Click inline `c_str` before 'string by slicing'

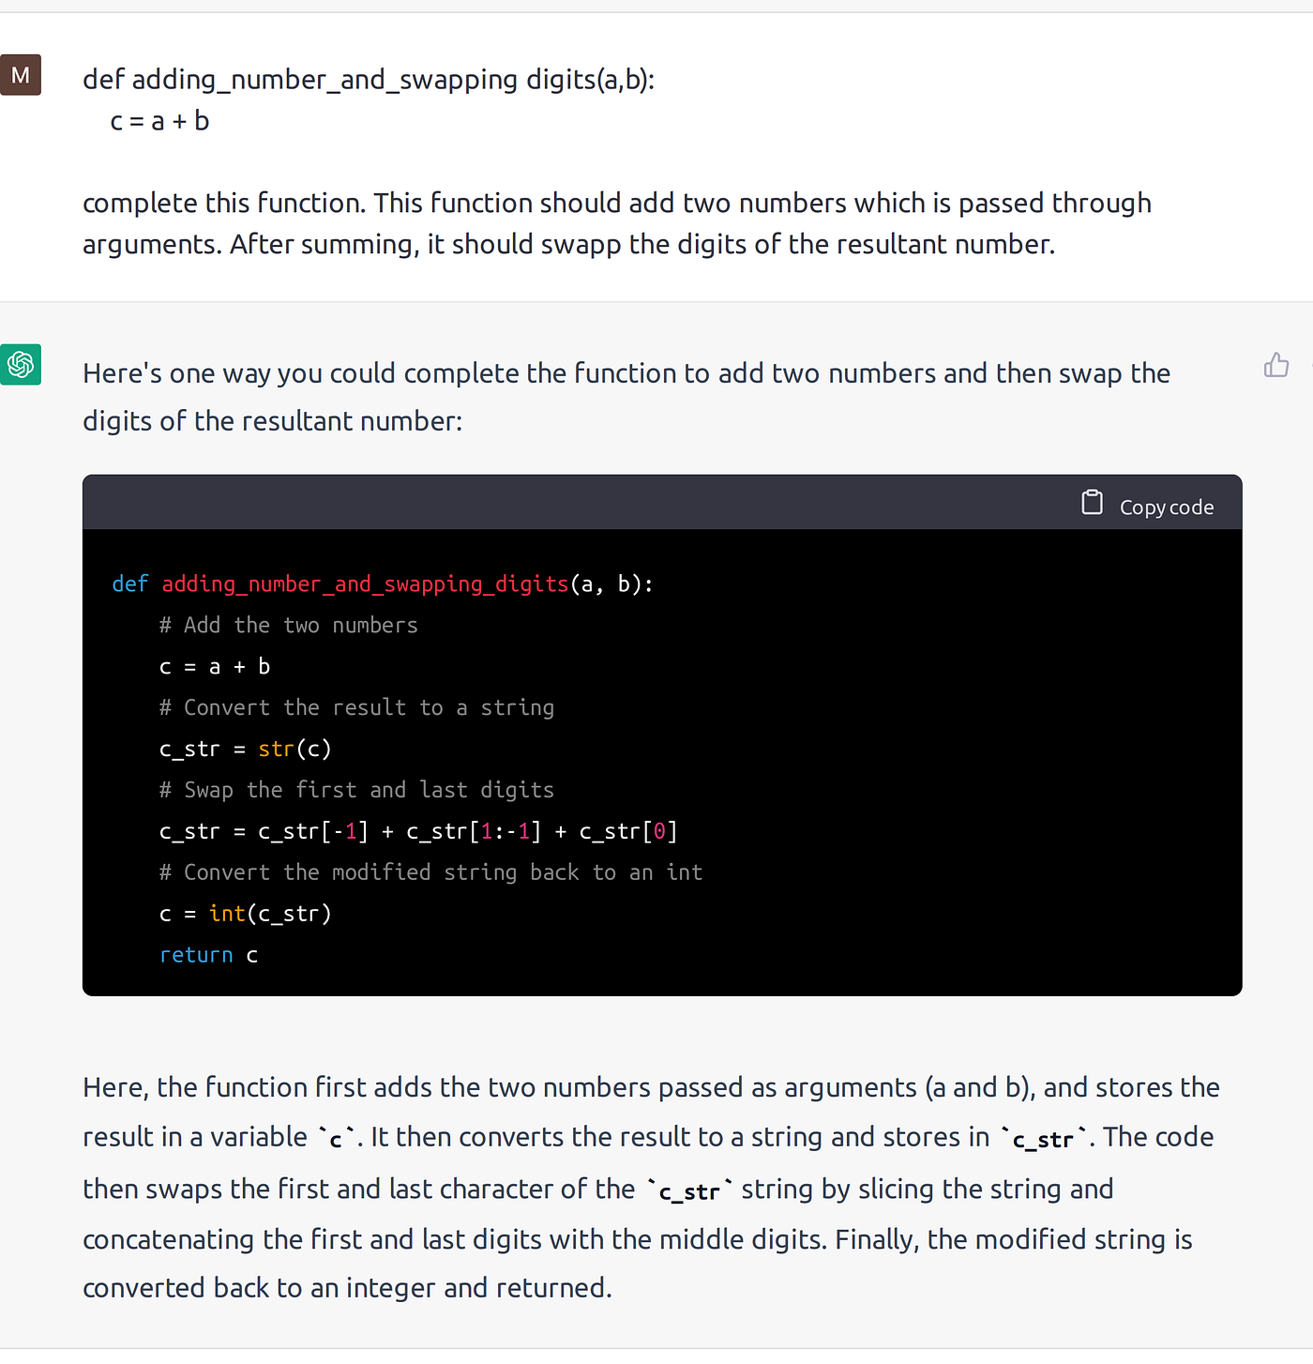tap(689, 1190)
